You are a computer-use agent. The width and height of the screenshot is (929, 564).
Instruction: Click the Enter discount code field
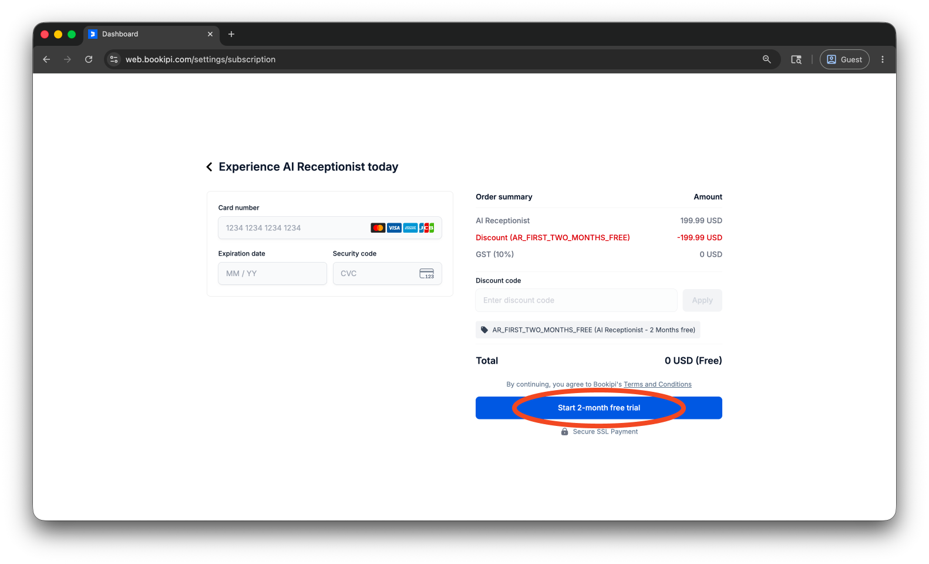[576, 300]
